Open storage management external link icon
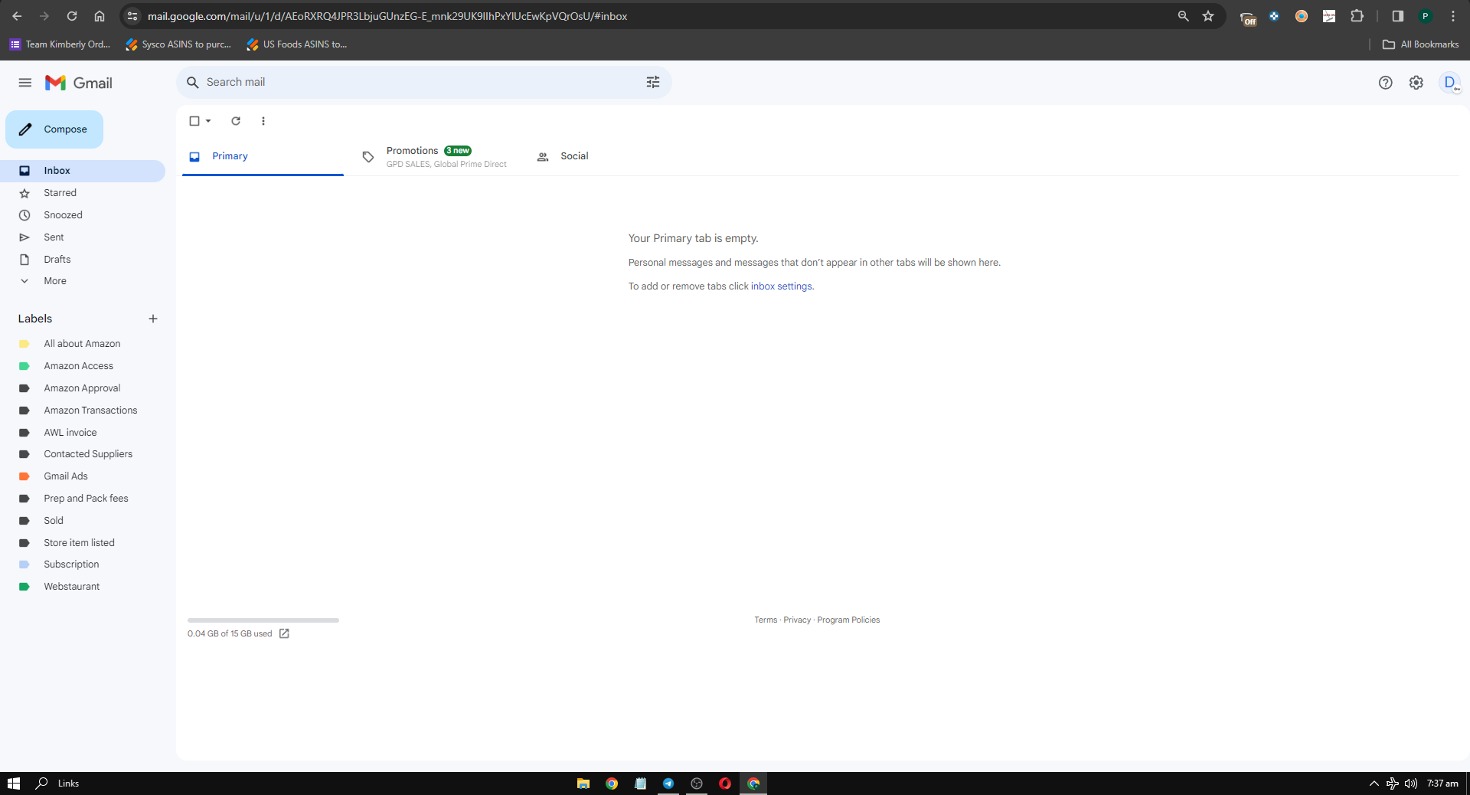Image resolution: width=1470 pixels, height=795 pixels. click(284, 633)
